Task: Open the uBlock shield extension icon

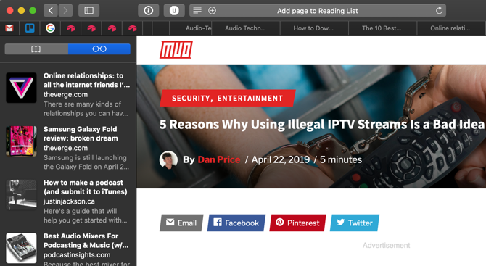Action: click(x=174, y=11)
